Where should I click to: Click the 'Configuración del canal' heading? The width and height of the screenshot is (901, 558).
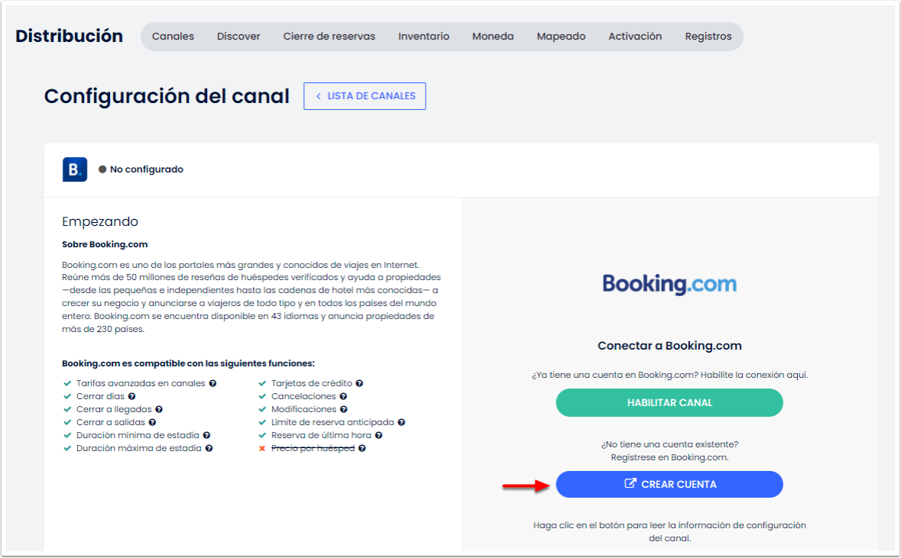tap(167, 96)
